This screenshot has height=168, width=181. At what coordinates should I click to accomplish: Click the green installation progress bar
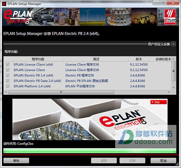point(90,151)
